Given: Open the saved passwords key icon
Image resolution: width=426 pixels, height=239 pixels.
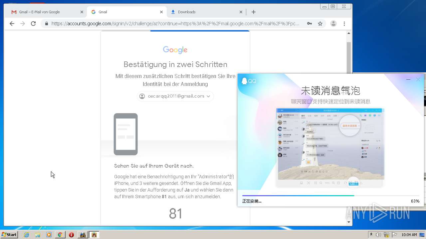Looking at the screenshot, I should point(310,24).
